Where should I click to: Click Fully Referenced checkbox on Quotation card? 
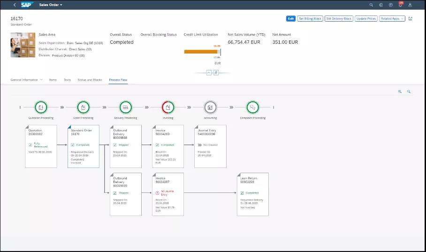[30, 145]
